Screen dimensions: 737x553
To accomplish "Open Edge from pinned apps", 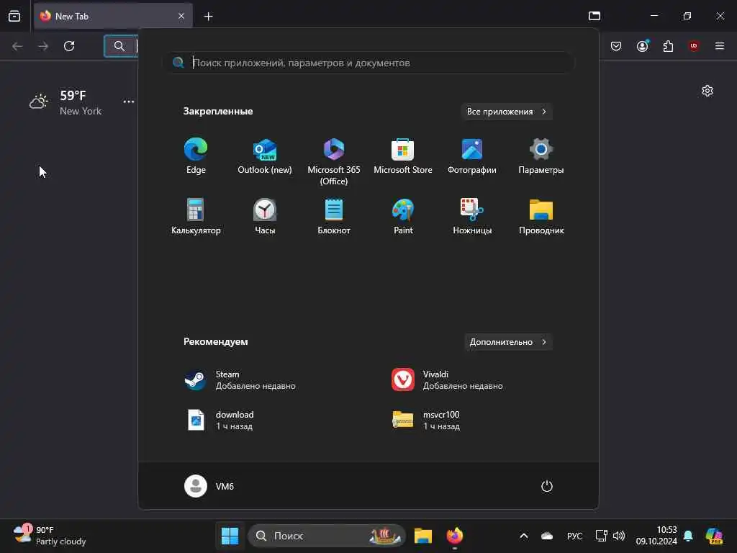I will click(196, 156).
